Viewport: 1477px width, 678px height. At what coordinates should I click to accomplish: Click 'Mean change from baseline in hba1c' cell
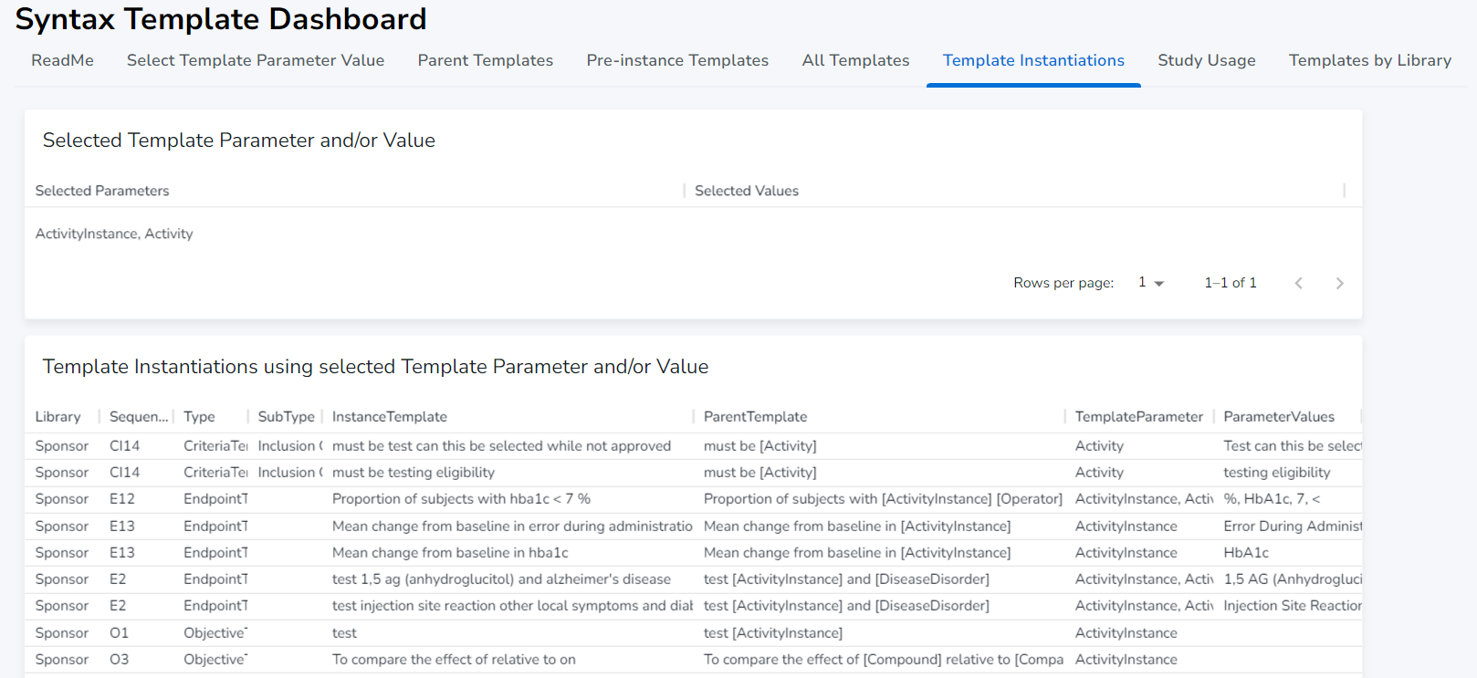point(450,553)
